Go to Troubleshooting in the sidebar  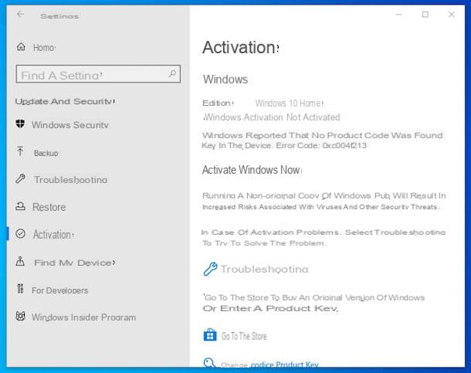coord(70,180)
